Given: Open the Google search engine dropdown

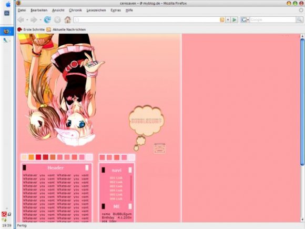Looking at the screenshot, I should pos(248,20).
